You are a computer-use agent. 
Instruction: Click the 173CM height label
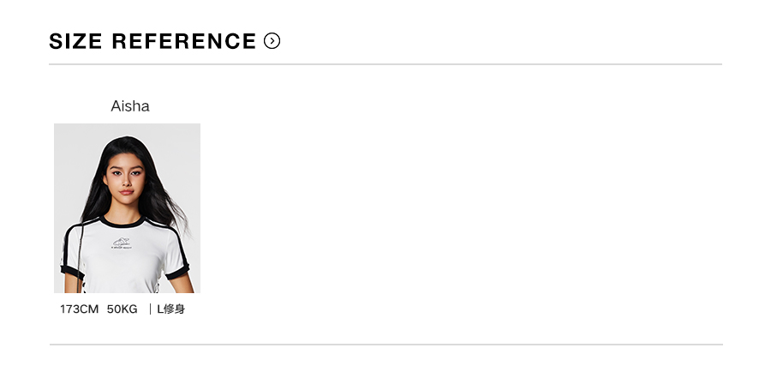pyautogui.click(x=79, y=309)
